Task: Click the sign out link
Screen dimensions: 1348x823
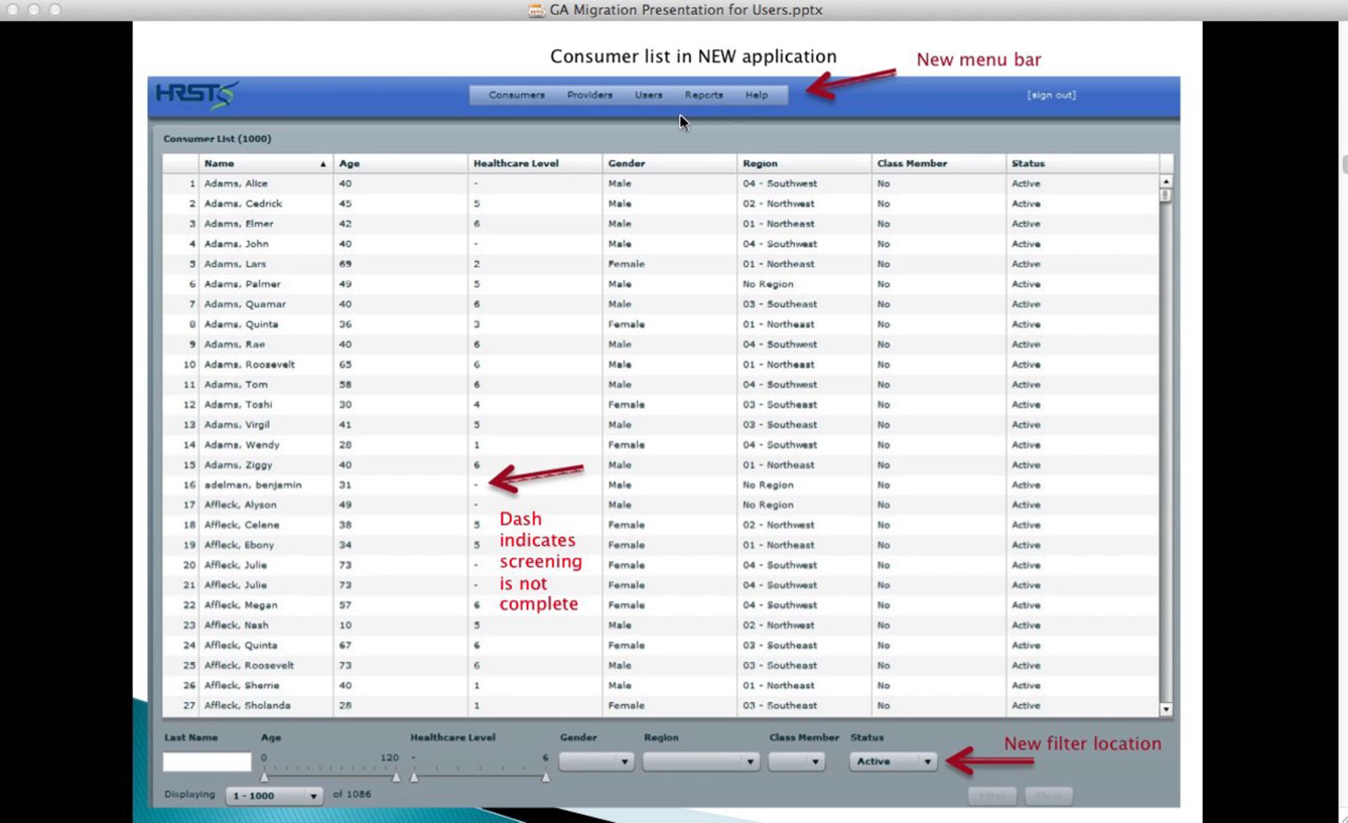Action: point(1051,95)
